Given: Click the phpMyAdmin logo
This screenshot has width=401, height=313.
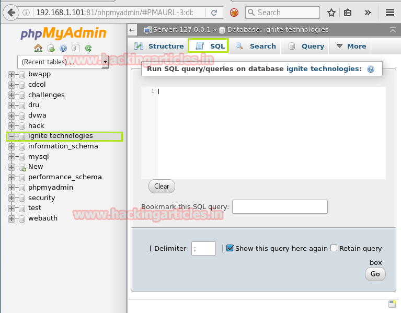Looking at the screenshot, I should point(63,33).
